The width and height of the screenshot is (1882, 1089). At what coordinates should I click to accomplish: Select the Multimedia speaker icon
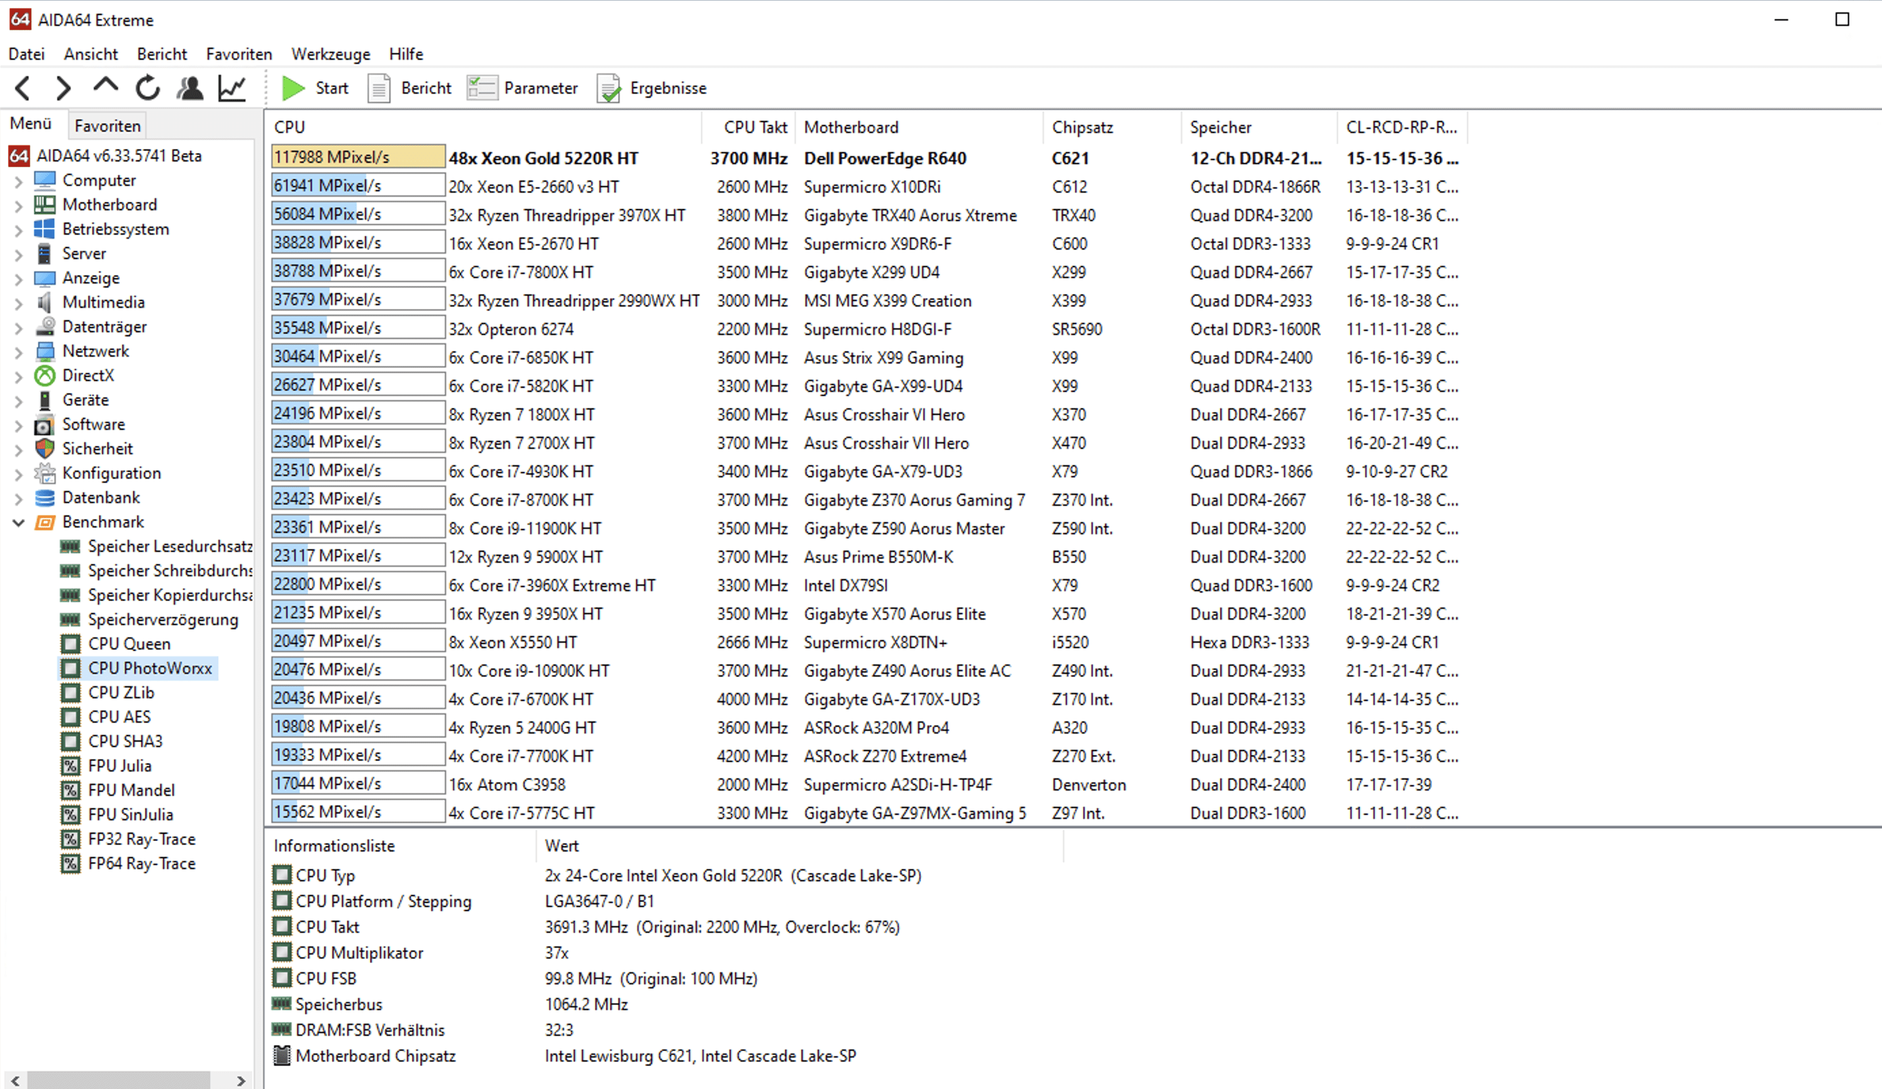45,302
